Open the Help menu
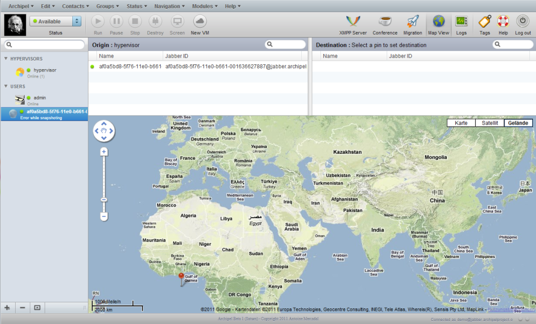The height and width of the screenshot is (324, 536). point(233,6)
